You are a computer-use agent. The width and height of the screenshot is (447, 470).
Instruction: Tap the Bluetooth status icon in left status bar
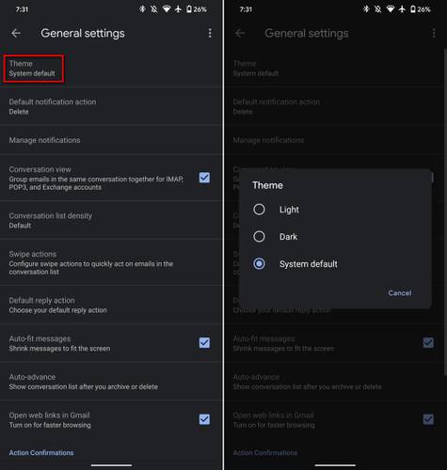[x=142, y=9]
